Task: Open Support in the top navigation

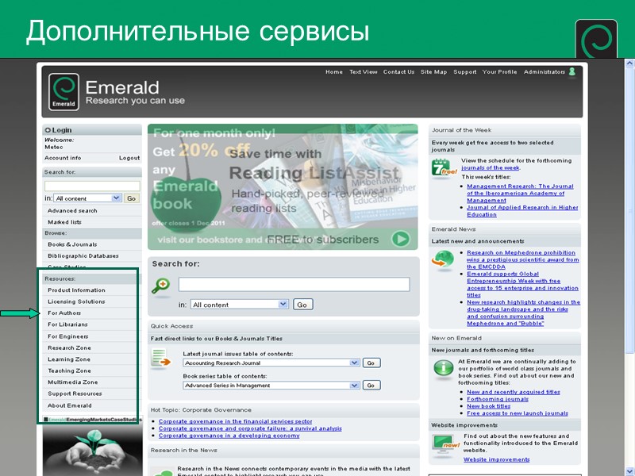Action: 465,72
